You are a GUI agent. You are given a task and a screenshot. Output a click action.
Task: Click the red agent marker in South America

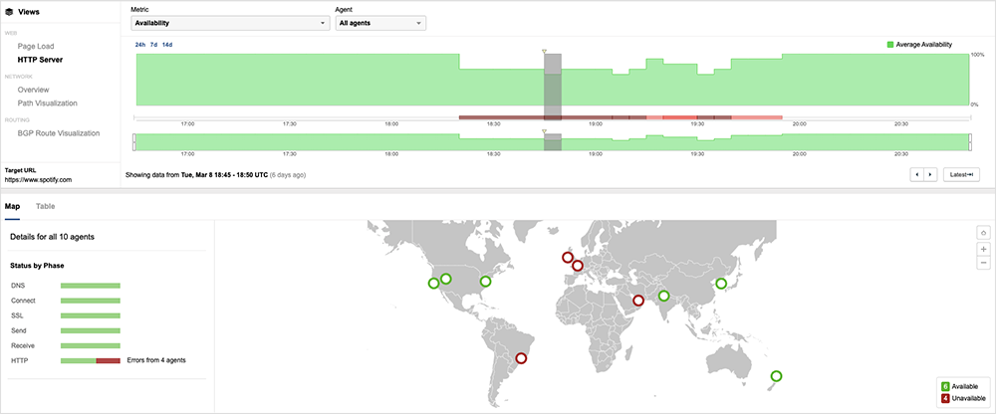[521, 358]
